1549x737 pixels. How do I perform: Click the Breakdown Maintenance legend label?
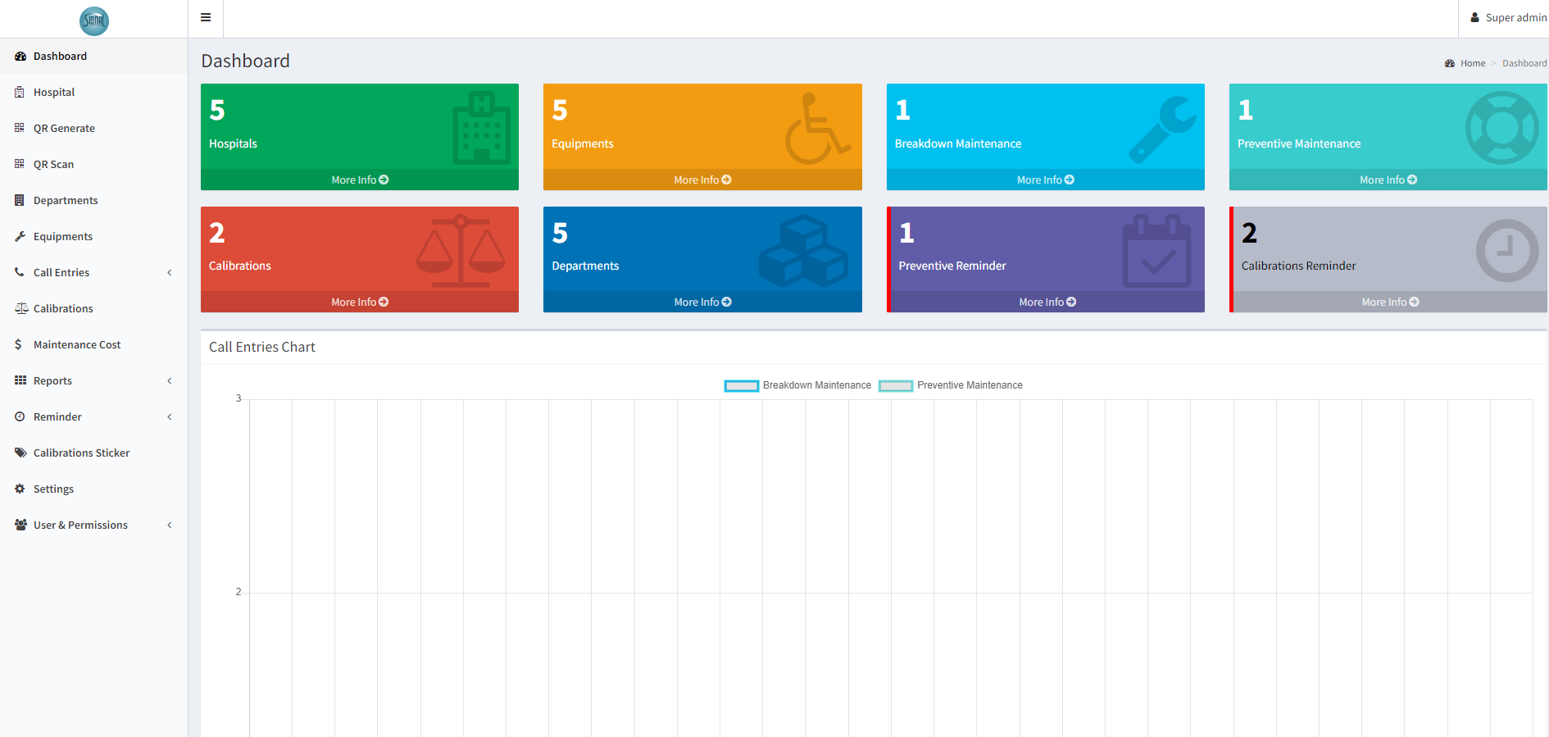point(817,385)
